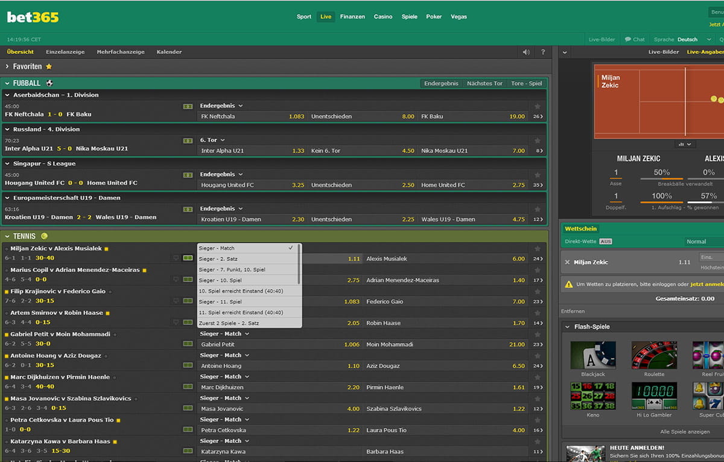Viewport: 724px width, 462px height.
Task: Star the Inter Alpha U21 match
Action: coord(537,141)
